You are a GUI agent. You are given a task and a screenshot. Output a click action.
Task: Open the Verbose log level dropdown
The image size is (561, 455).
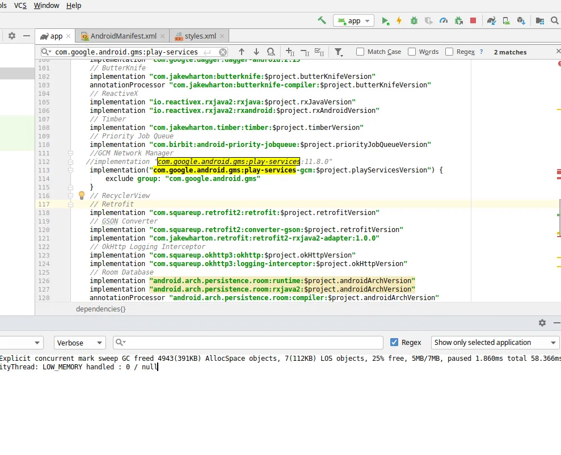pos(80,343)
